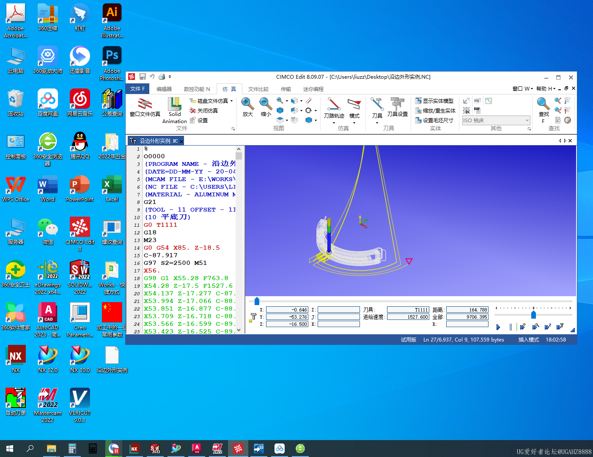Click the 进给速度 feedrate field 1527.600
The width and height of the screenshot is (593, 457).
pyautogui.click(x=408, y=317)
